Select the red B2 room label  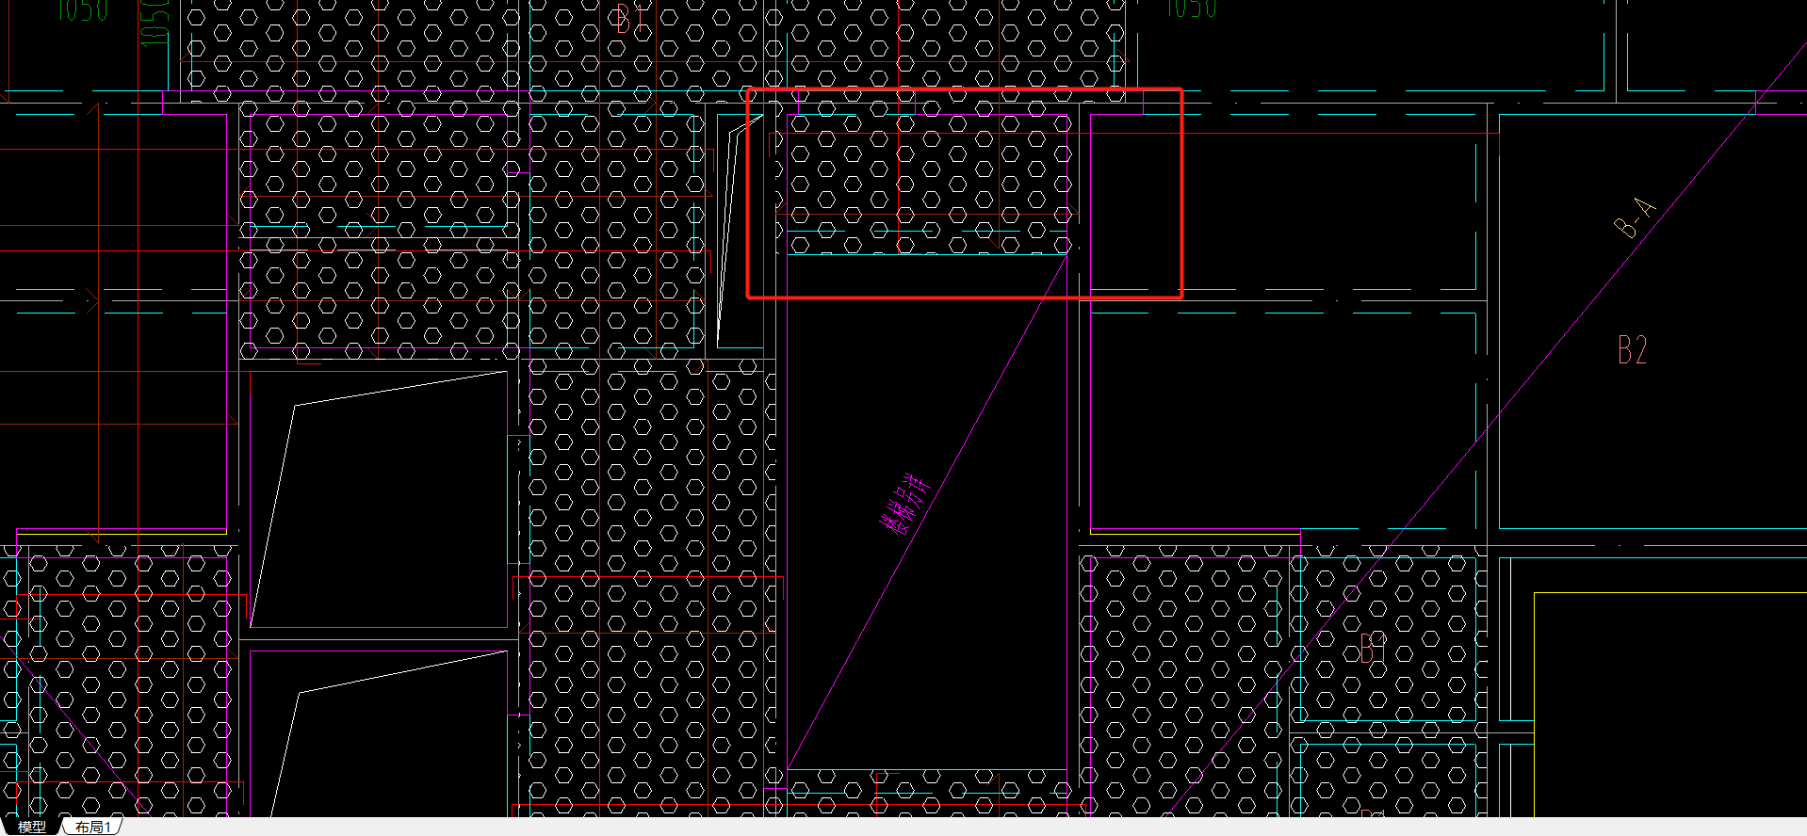1633,350
